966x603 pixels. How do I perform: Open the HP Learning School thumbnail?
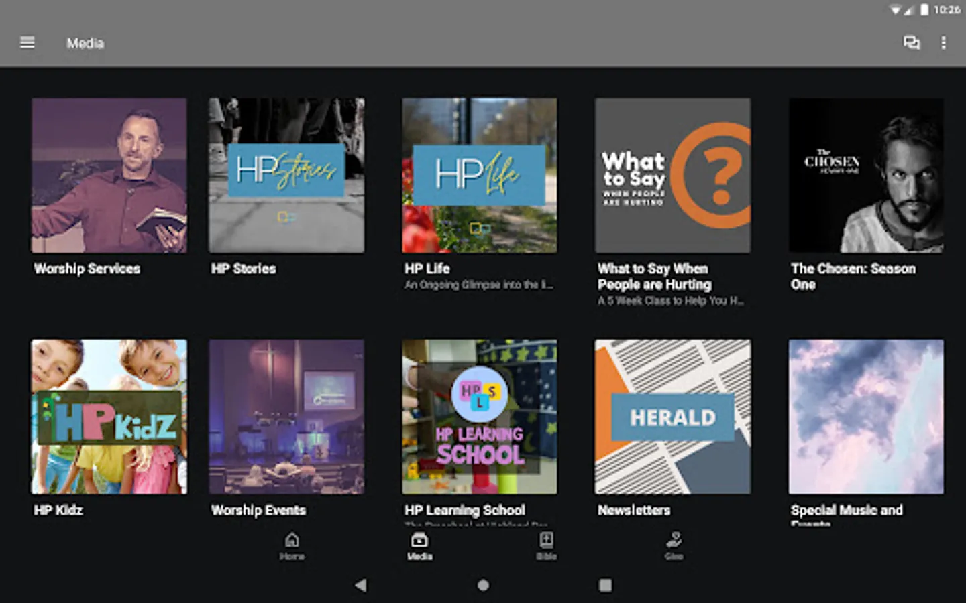[x=480, y=417]
